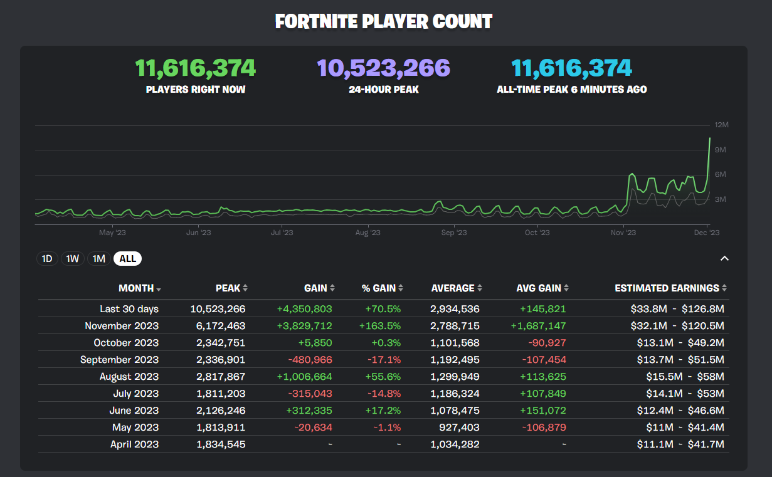This screenshot has width=772, height=477.
Task: Switch chart range to 1W
Action: tap(73, 258)
